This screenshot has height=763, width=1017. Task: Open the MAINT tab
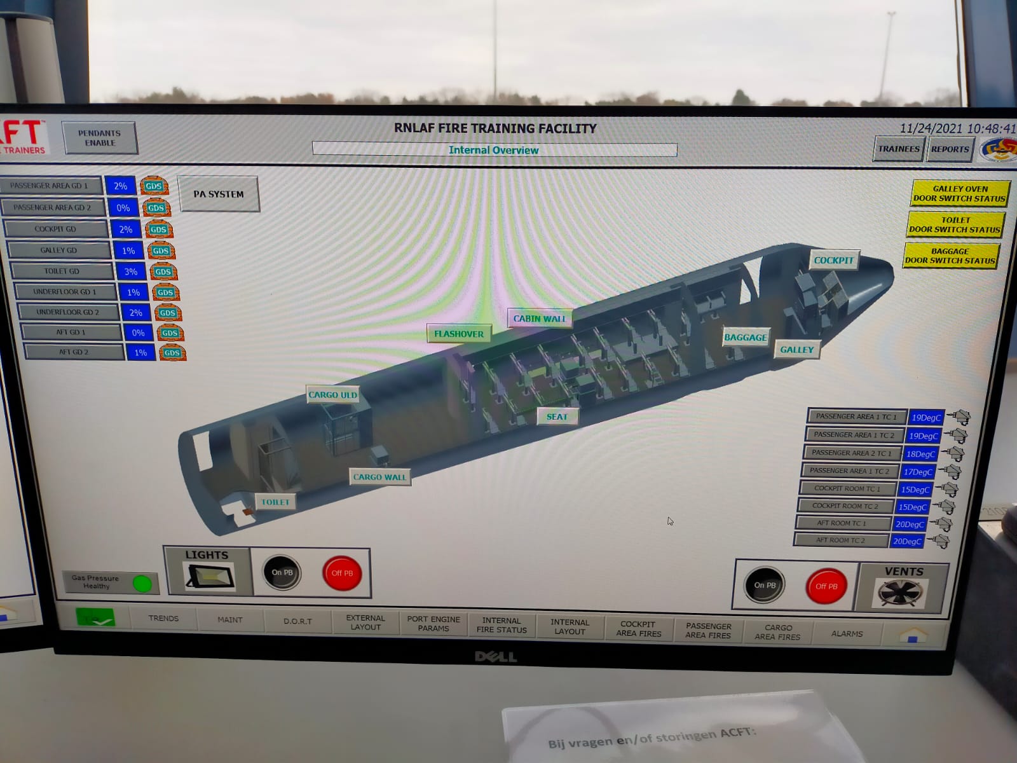point(230,619)
